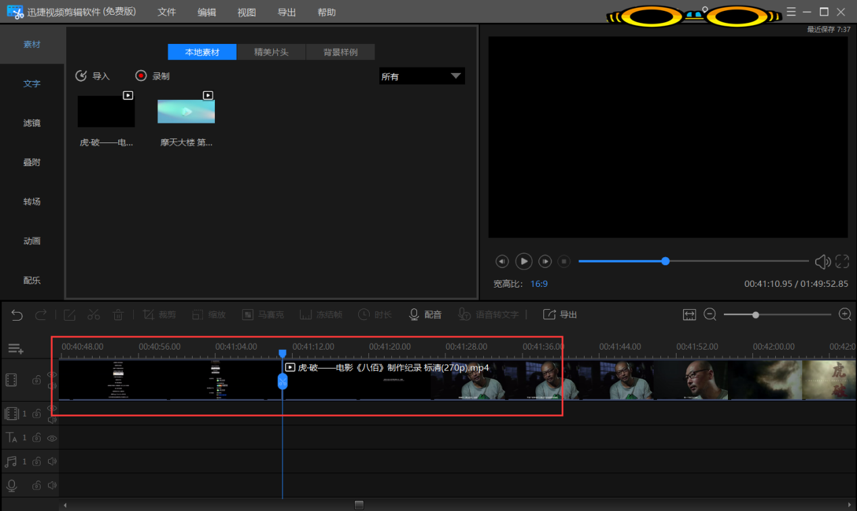
Task: Zoom in the timeline with plus magnifier
Action: click(845, 315)
